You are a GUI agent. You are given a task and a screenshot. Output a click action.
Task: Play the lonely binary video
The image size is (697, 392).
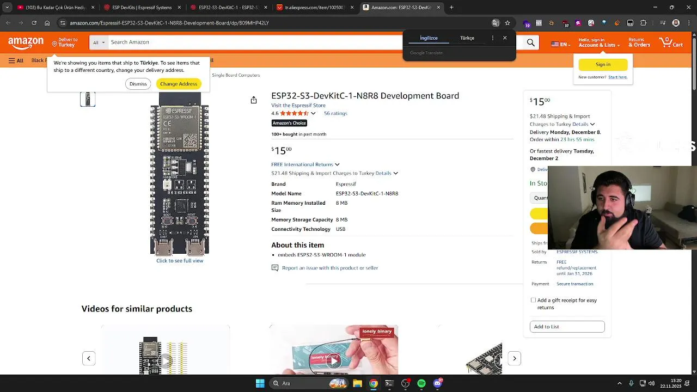334,360
